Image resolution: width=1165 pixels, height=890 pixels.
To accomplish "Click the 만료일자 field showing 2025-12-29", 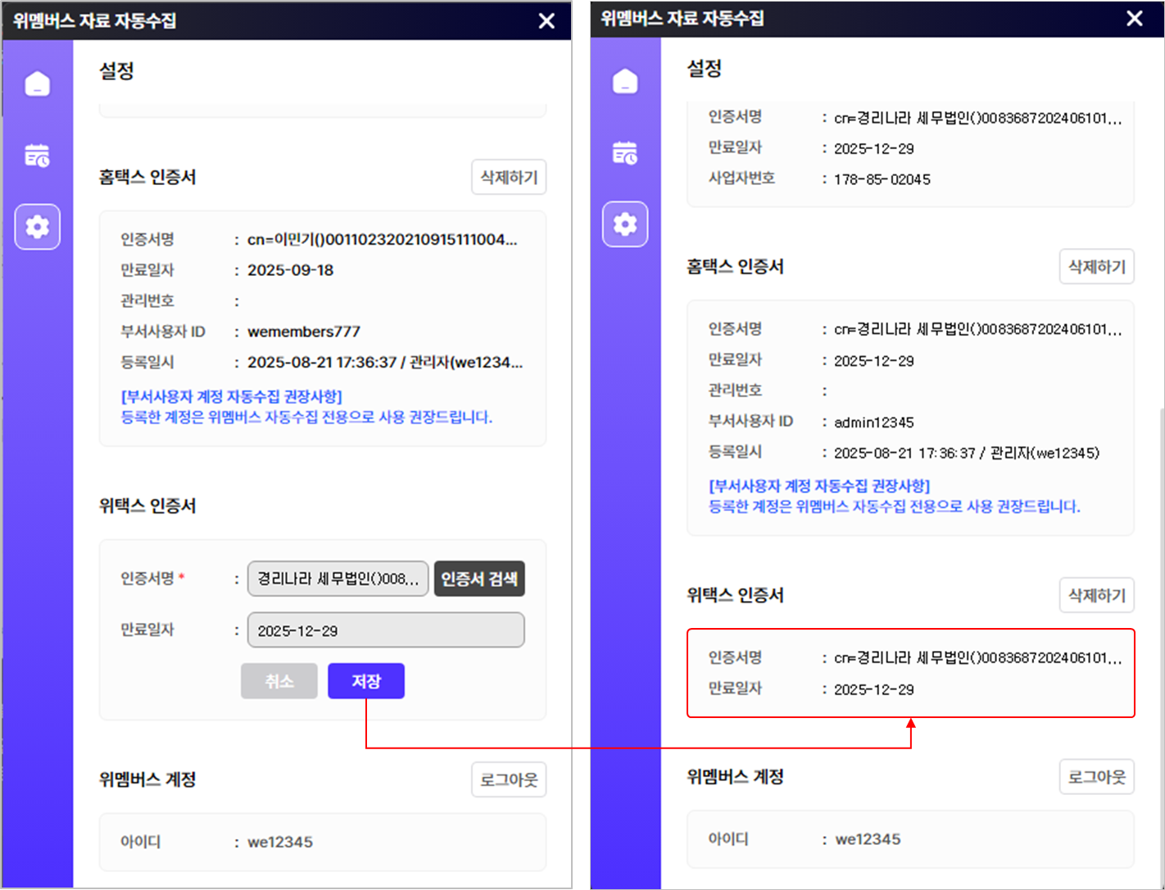I will pos(386,630).
